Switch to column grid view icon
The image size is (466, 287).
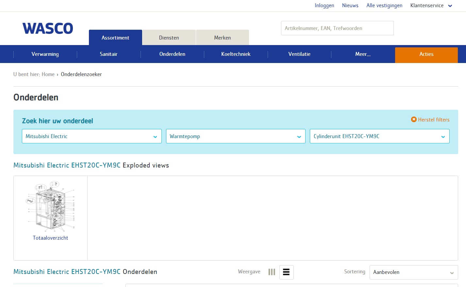[x=272, y=272]
